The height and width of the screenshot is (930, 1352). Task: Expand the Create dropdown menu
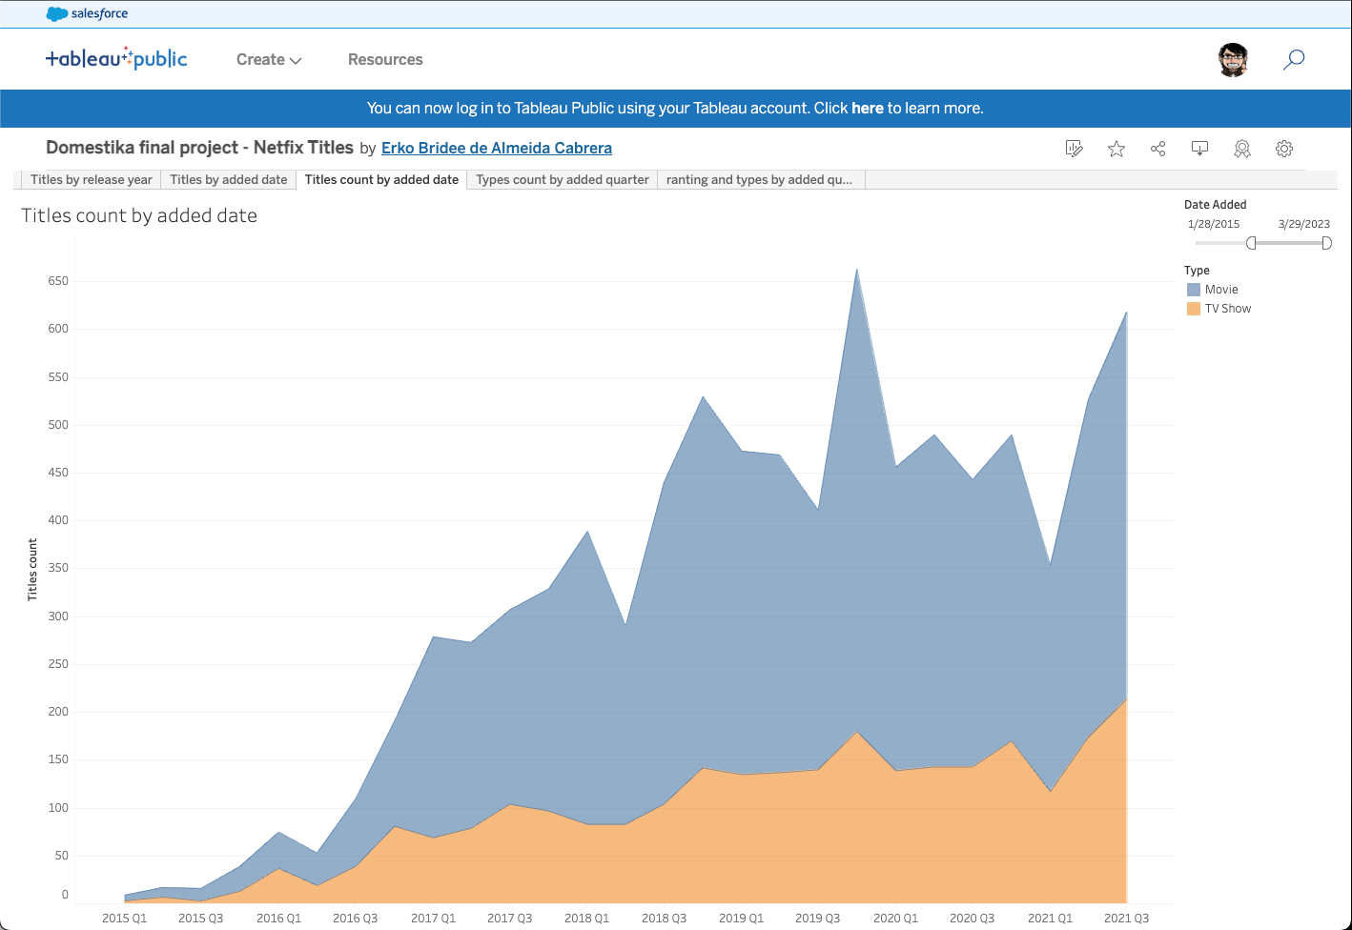click(x=269, y=59)
